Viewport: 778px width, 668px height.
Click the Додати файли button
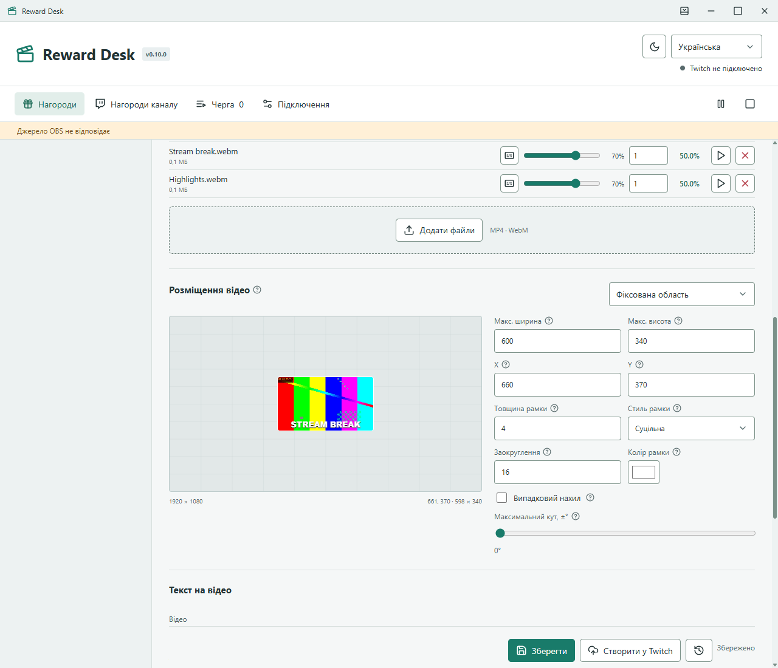(439, 230)
